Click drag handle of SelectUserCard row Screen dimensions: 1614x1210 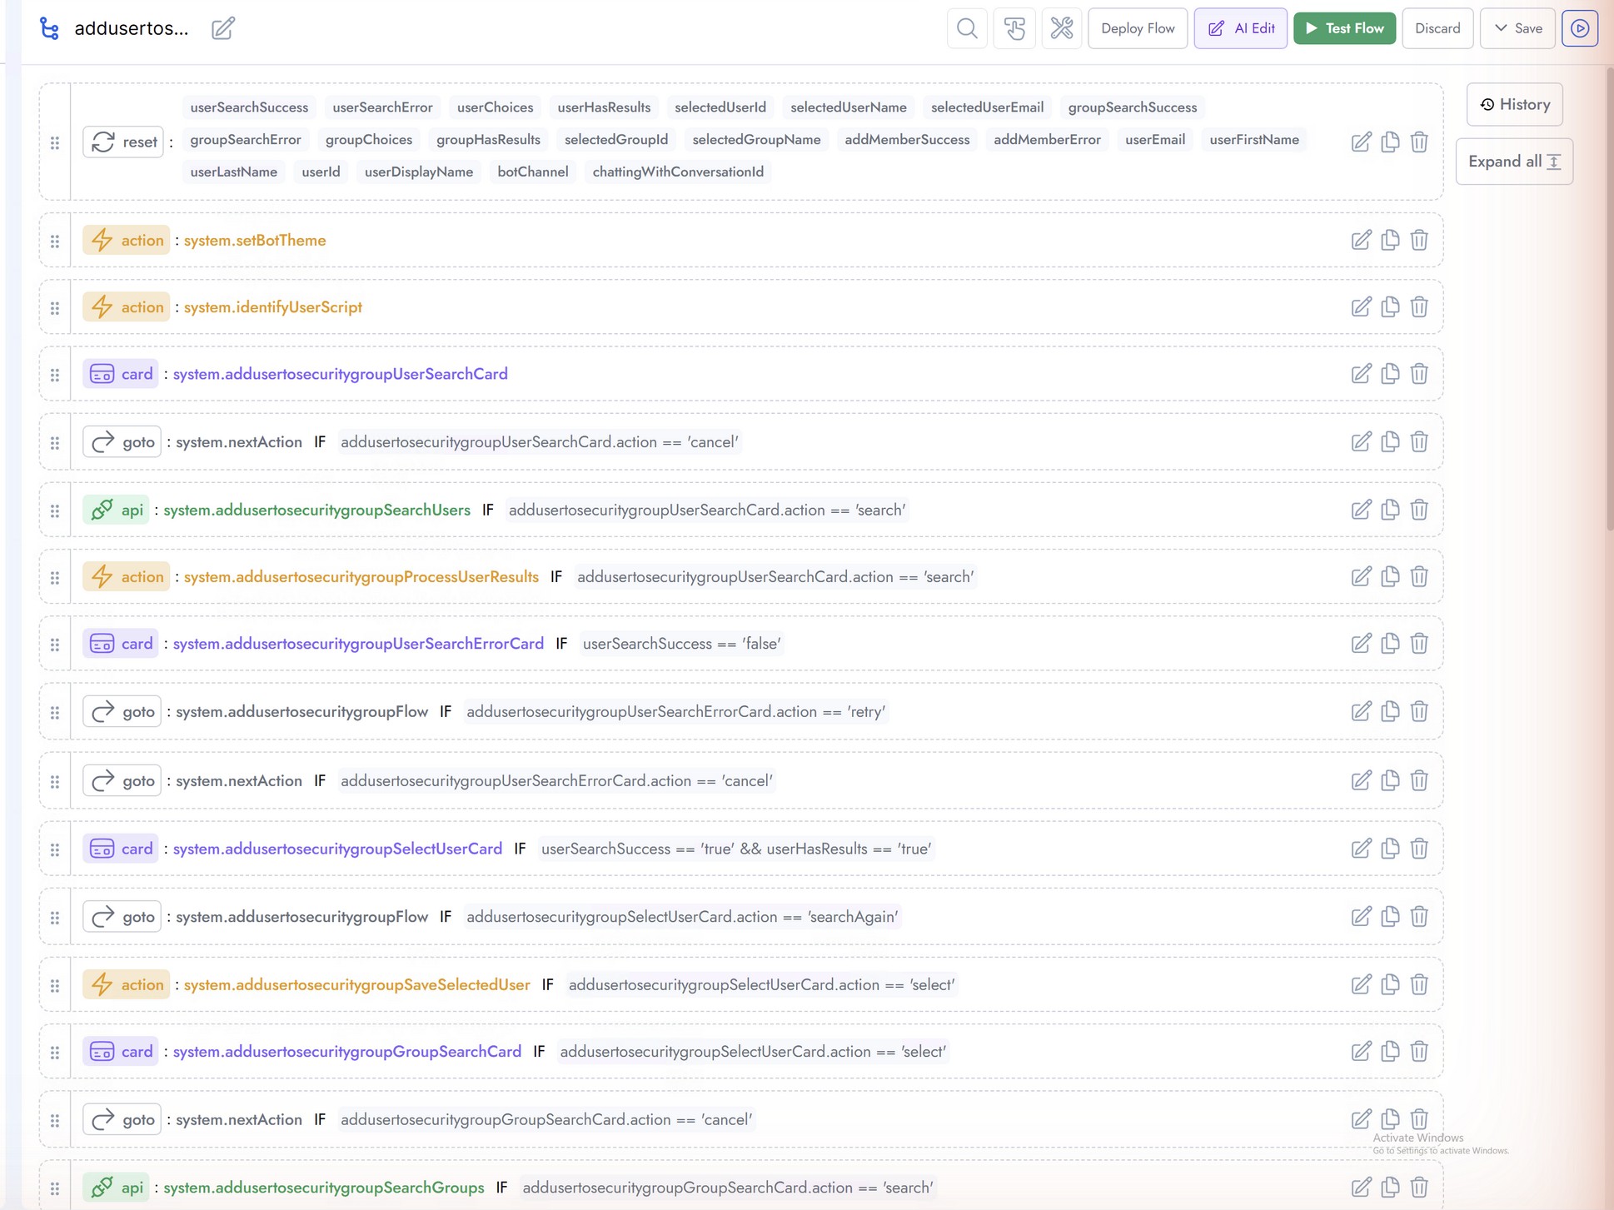55,849
